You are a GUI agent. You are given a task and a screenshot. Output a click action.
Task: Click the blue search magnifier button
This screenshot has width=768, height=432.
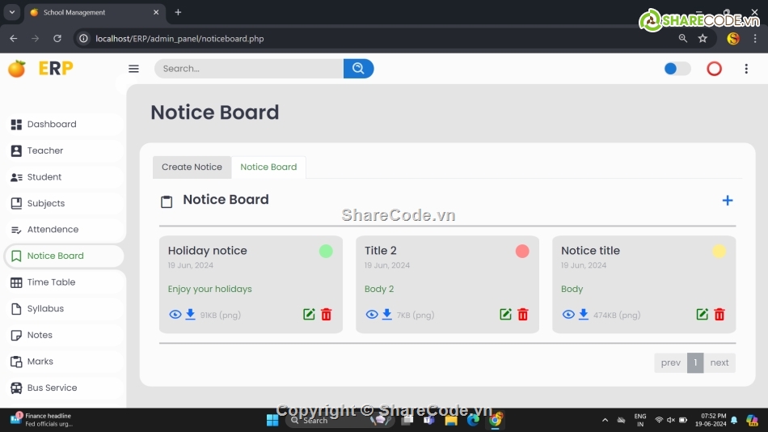(358, 69)
